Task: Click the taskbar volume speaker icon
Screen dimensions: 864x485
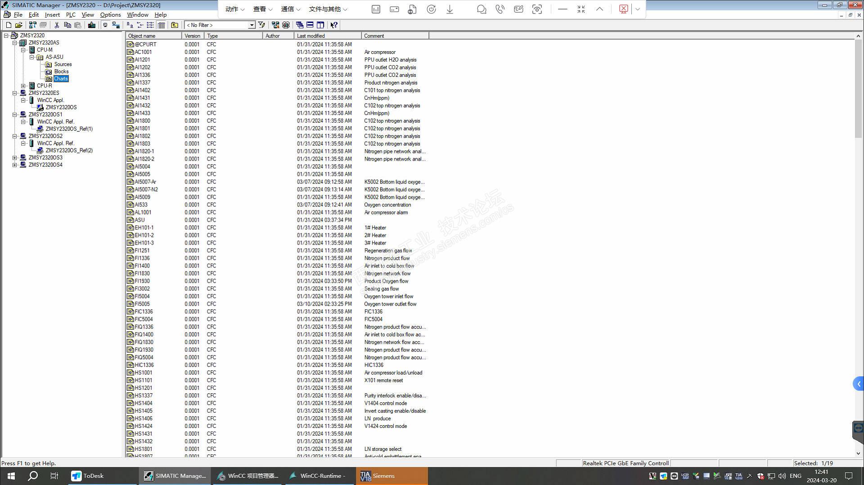Action: 782,476
